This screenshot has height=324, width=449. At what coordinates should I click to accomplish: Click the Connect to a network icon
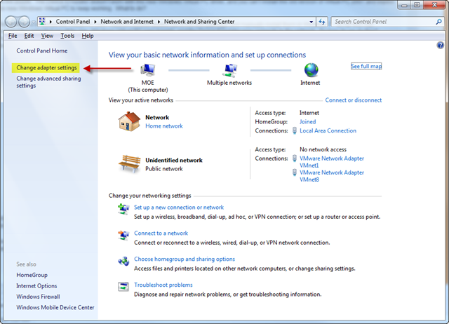(123, 234)
